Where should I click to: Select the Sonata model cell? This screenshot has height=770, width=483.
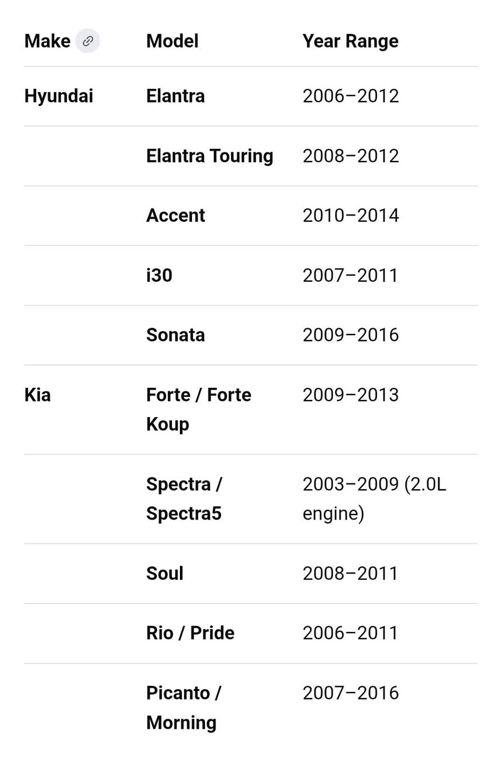coord(175,335)
